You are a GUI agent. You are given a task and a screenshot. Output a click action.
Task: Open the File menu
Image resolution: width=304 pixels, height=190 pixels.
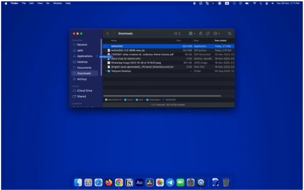24,3
